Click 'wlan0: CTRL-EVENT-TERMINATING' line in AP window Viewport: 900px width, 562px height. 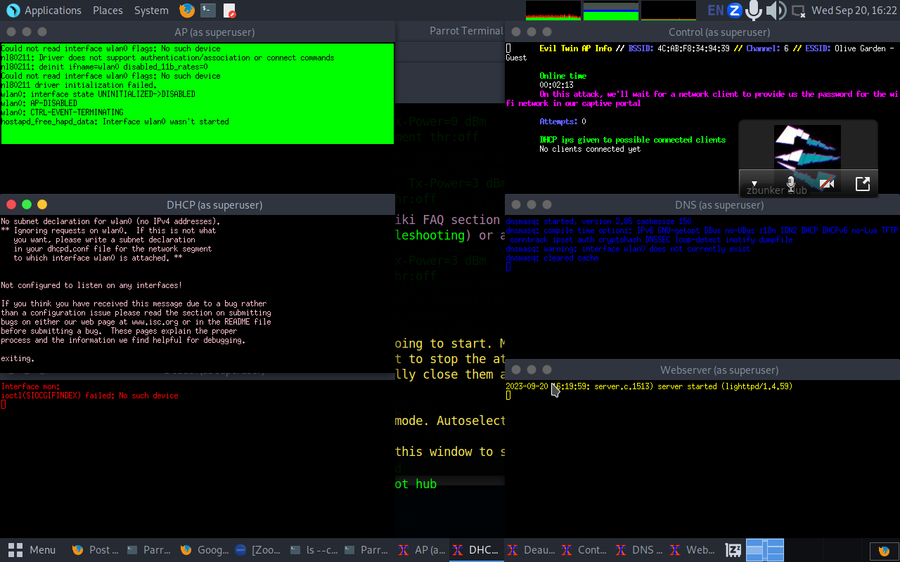(62, 112)
